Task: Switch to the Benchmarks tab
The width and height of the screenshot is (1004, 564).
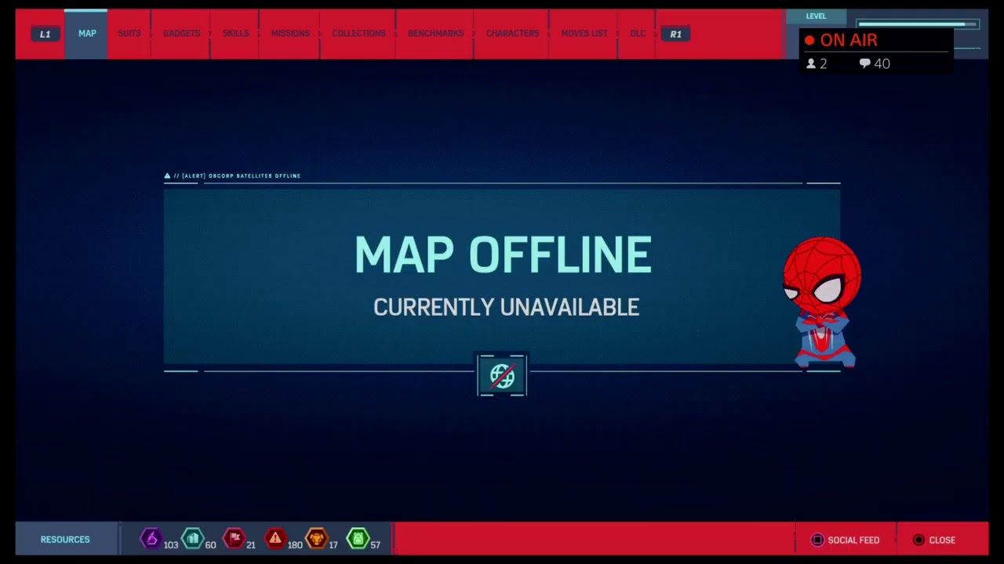Action: pos(435,34)
